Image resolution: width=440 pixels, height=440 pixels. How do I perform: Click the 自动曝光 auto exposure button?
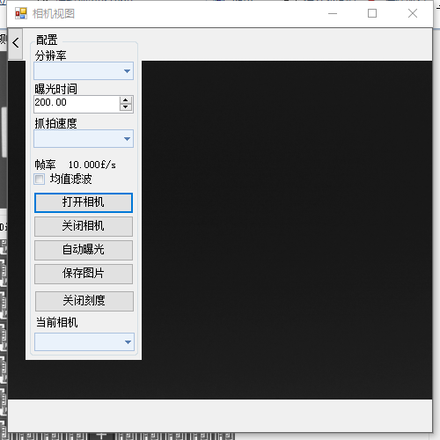point(84,250)
